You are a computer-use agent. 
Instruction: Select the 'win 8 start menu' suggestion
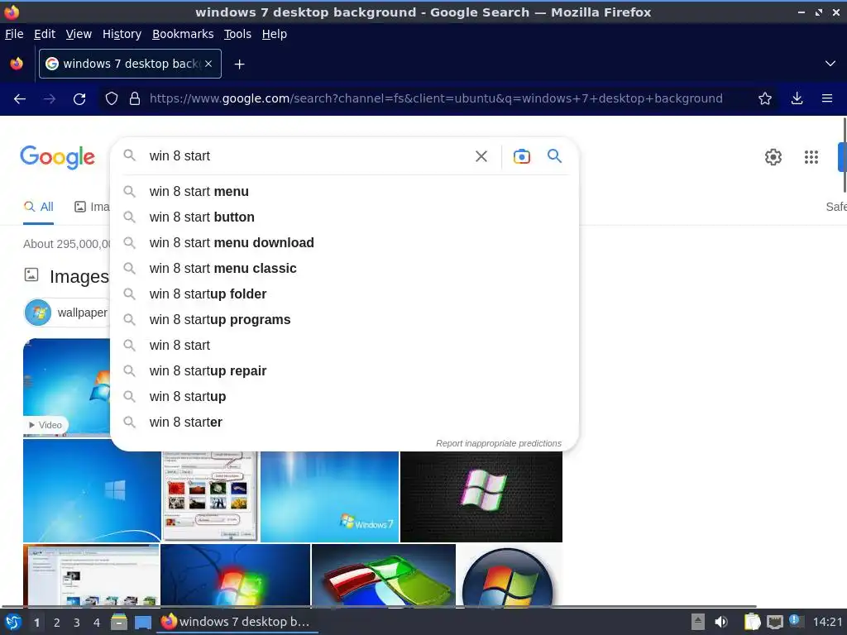click(x=344, y=192)
